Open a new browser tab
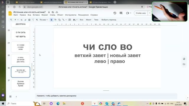The width and height of the screenshot is (189, 106). pos(115,2)
